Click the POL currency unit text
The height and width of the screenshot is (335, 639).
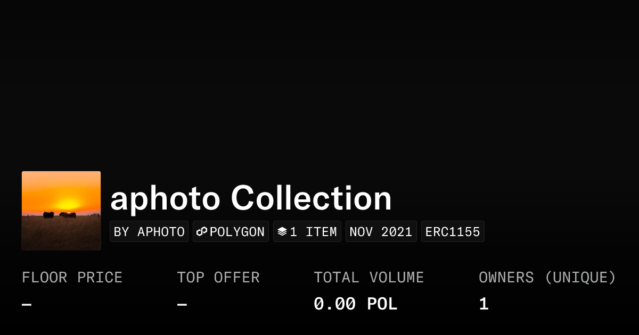pos(382,304)
